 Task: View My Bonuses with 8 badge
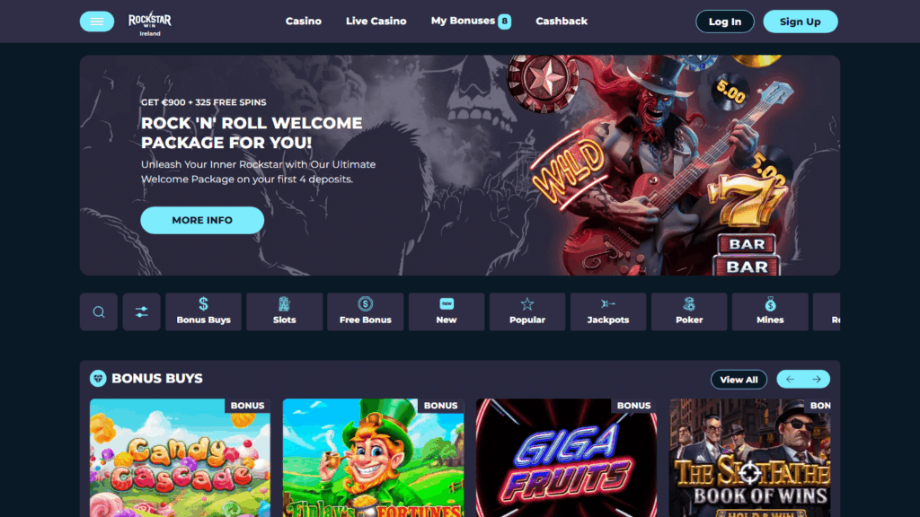click(471, 22)
